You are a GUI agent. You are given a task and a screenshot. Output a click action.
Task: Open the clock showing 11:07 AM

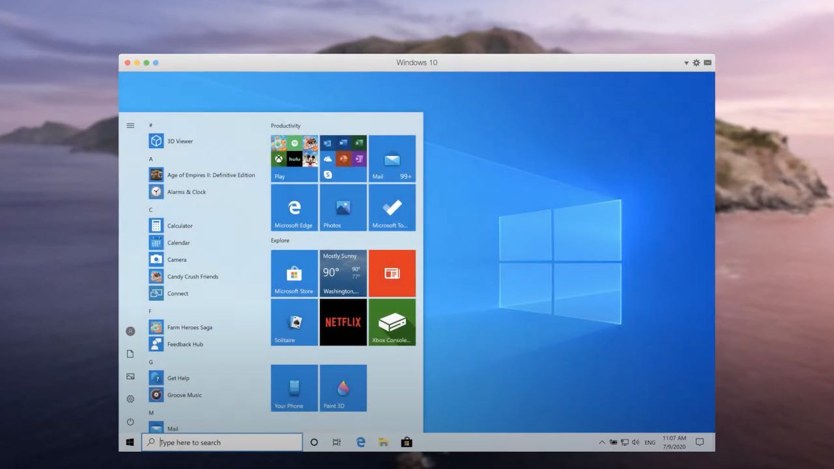[673, 442]
